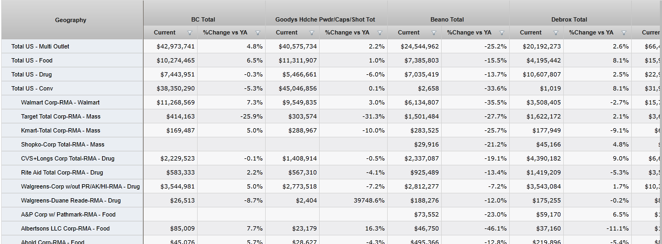This screenshot has width=662, height=244.
Task: Choose CVS+Longs Corp Total-RMA - Drug row
Action: point(67,158)
